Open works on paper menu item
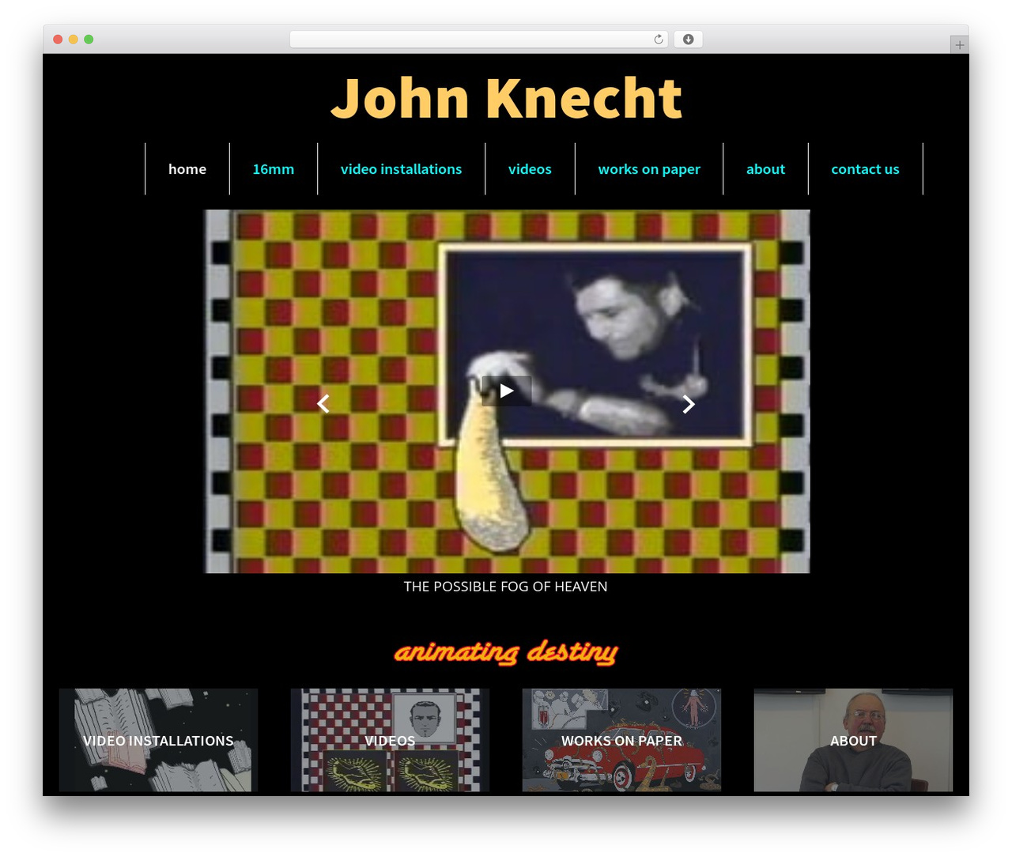Screen dimensions: 1012x857 pyautogui.click(x=649, y=169)
